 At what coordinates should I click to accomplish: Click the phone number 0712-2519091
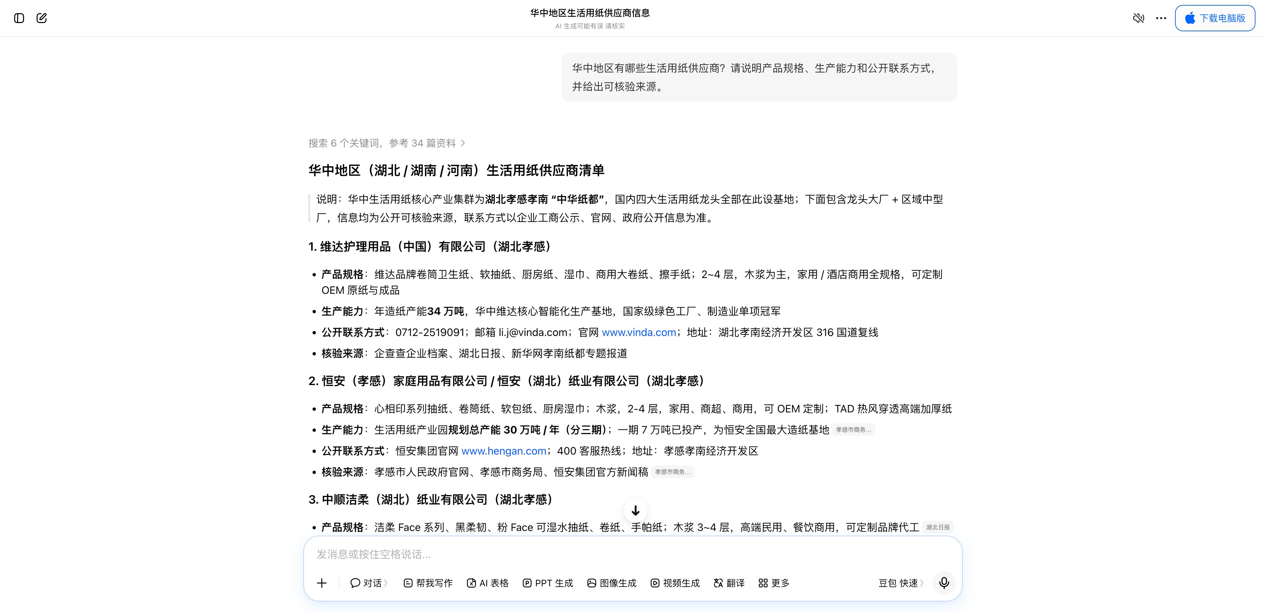coord(430,333)
